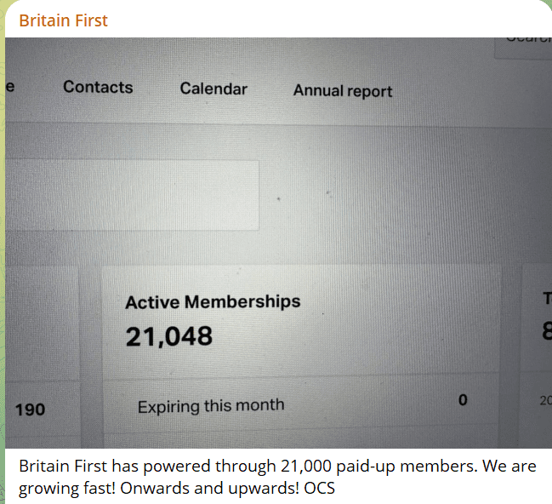Click the Expiring this month label
552x504 pixels.
[x=211, y=406]
